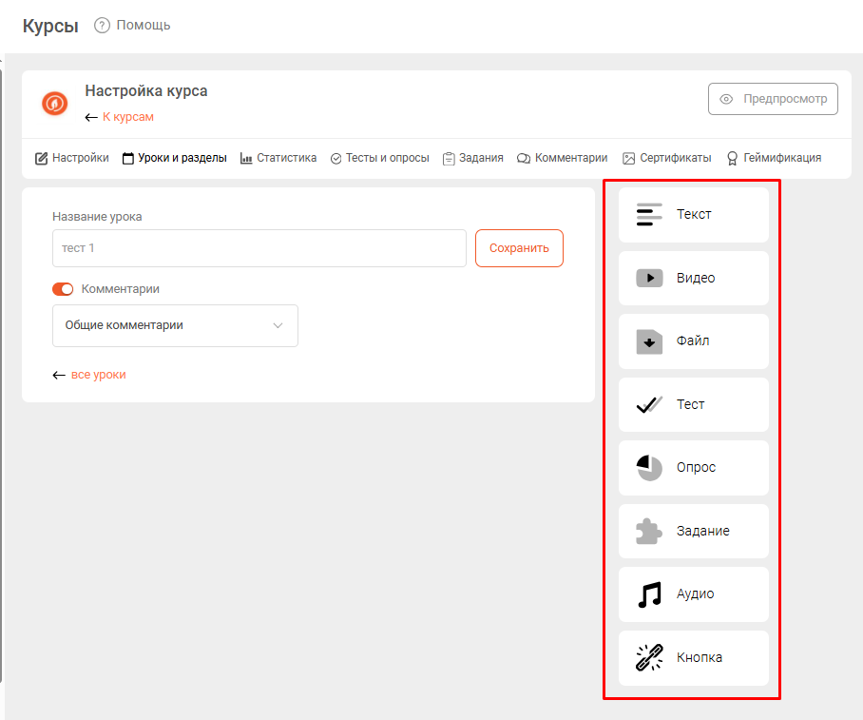Open the Геймификация tab
Image resolution: width=863 pixels, height=720 pixels.
pos(774,158)
